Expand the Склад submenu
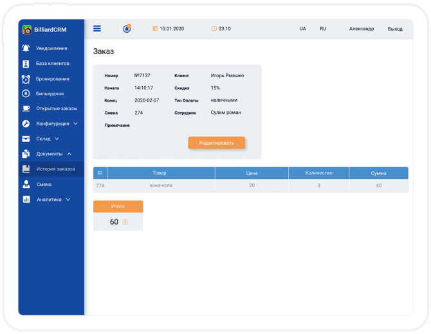The image size is (431, 334). 57,138
